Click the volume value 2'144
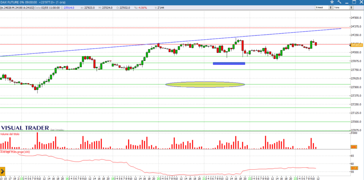 (x=160, y=8)
